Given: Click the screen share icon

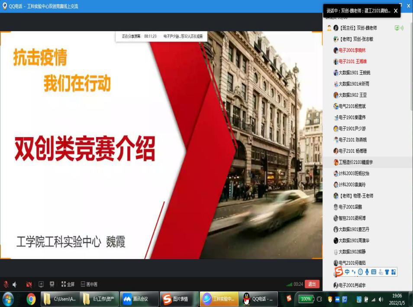Looking at the screenshot, I should 41,284.
